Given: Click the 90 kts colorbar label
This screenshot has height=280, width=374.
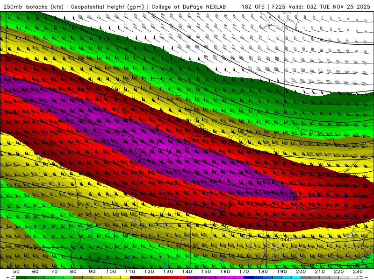Looking at the screenshot, I should (x=92, y=272).
